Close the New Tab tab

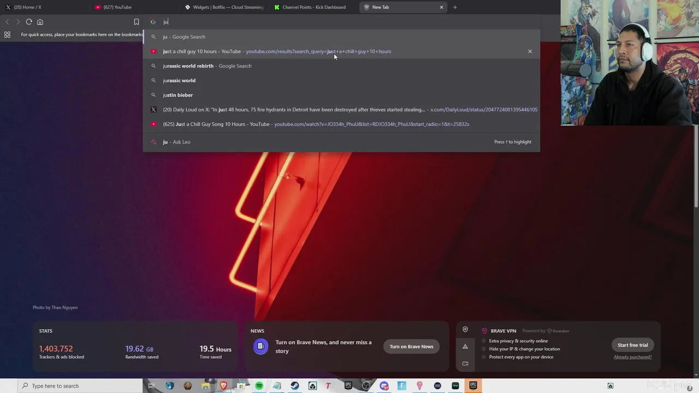pos(442,7)
